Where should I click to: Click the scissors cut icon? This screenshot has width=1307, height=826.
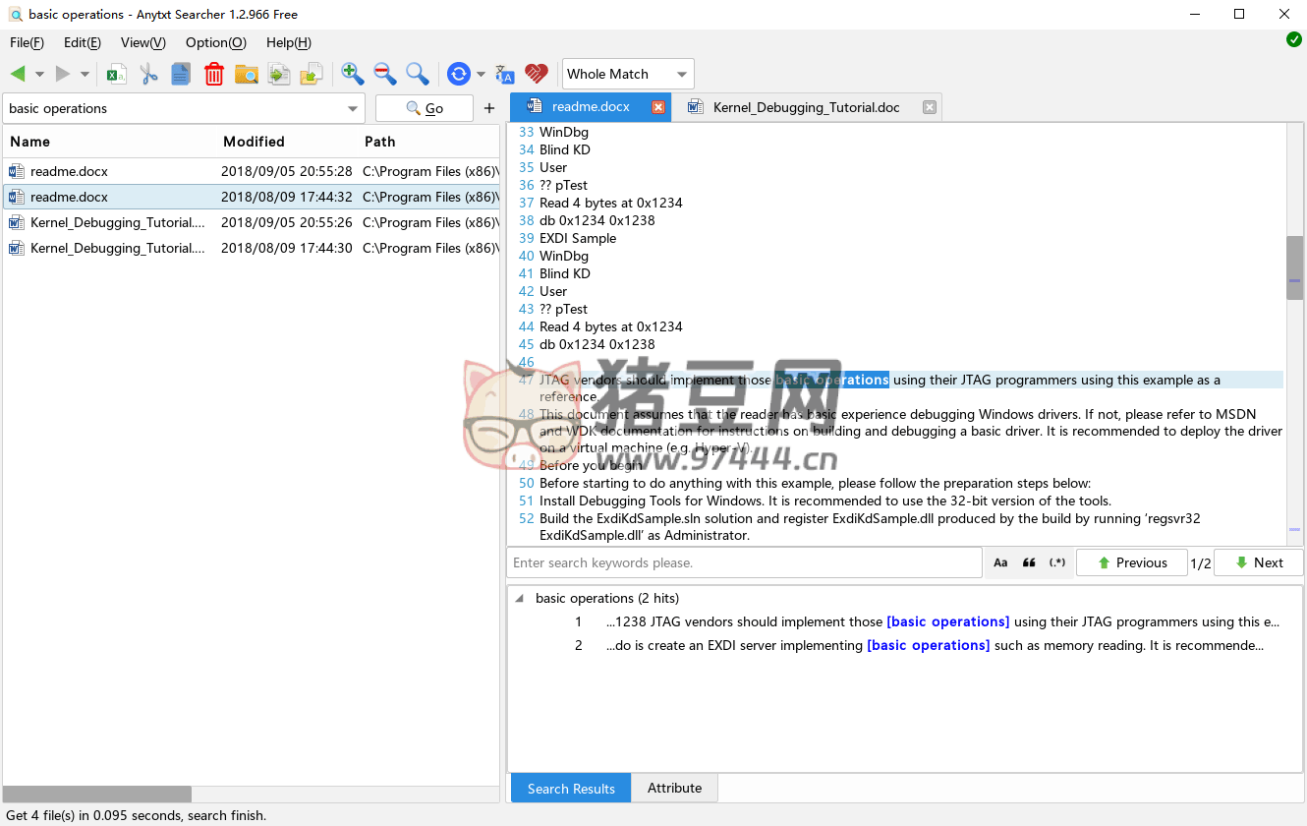click(149, 74)
